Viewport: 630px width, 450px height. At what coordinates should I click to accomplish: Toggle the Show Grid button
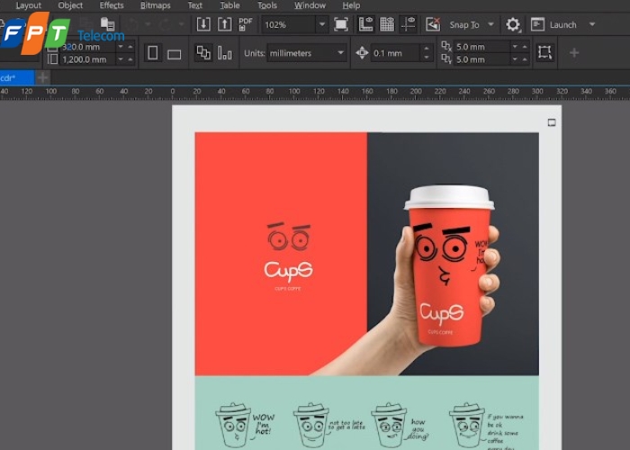(x=387, y=24)
